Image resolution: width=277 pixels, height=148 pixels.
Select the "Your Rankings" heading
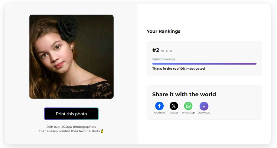coord(163,31)
